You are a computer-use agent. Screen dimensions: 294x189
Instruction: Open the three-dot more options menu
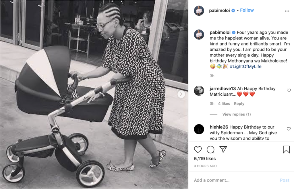click(287, 11)
